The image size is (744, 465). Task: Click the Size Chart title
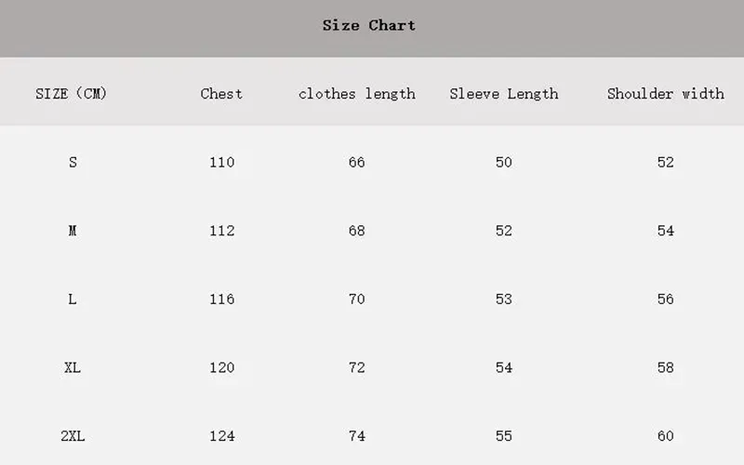click(368, 25)
